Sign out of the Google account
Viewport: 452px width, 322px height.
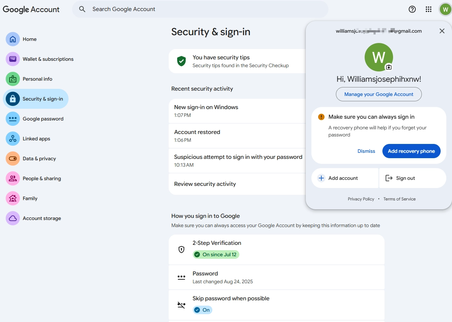[413, 178]
